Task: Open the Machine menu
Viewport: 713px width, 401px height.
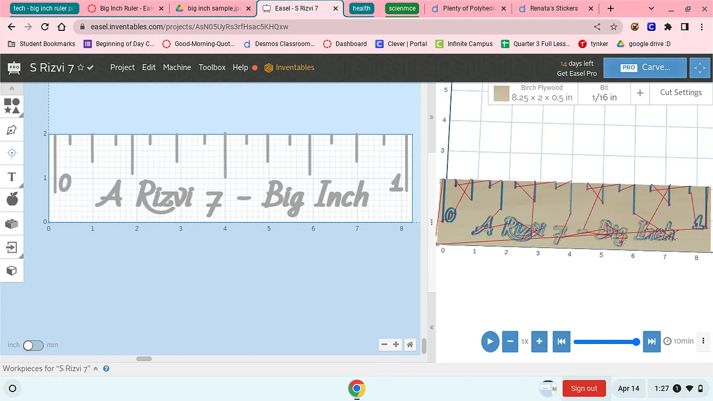Action: (x=177, y=68)
